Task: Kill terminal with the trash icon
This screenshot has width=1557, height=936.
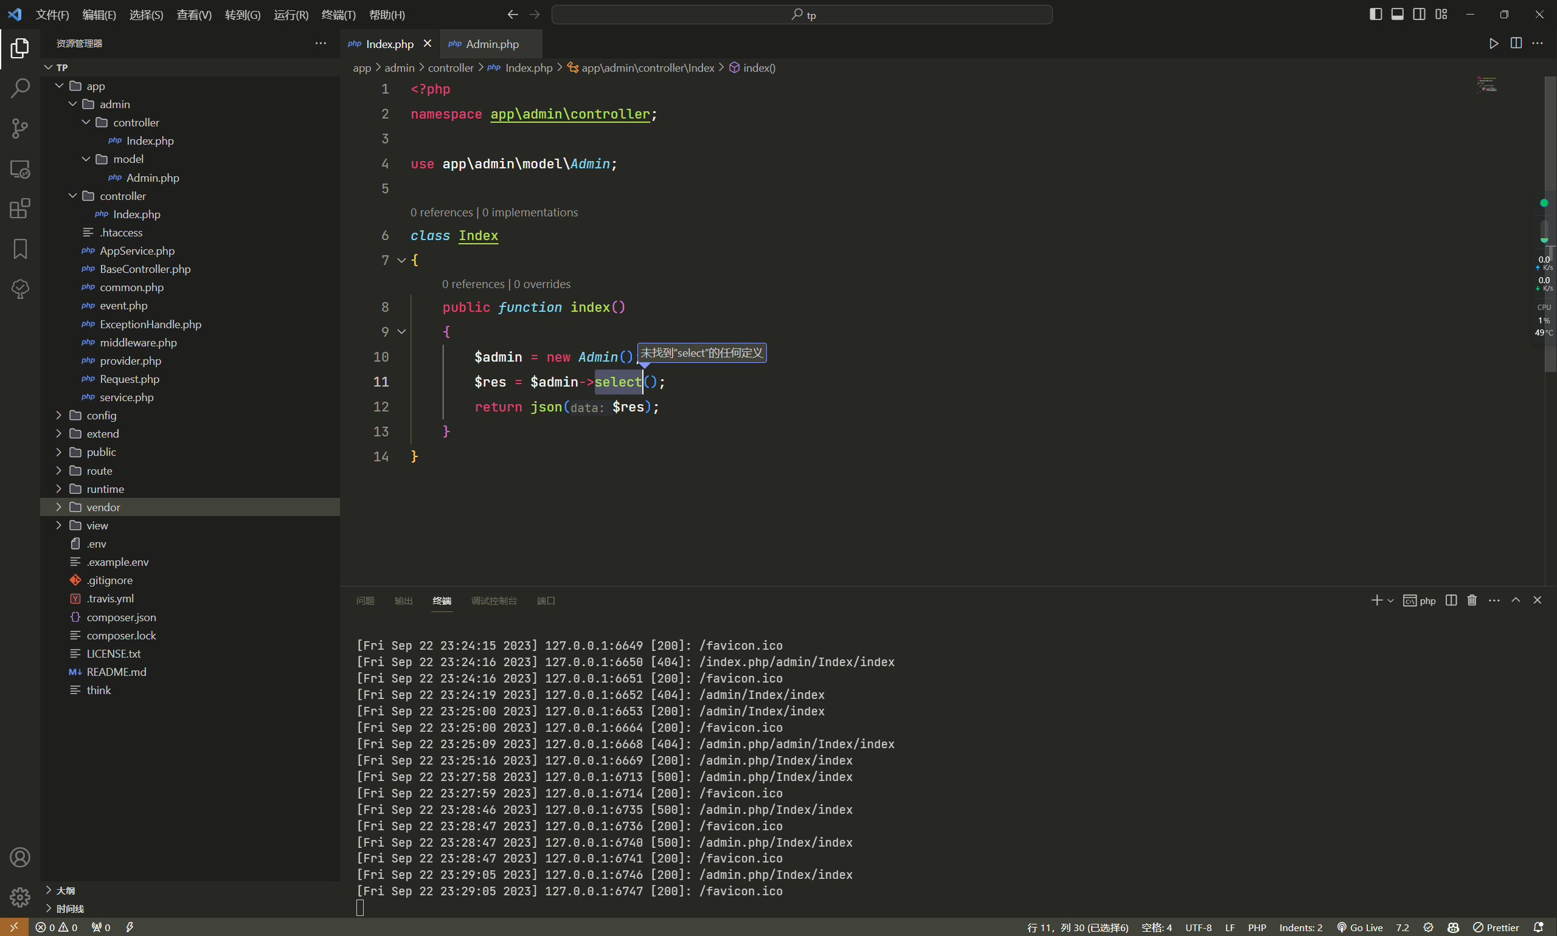Action: 1472,600
